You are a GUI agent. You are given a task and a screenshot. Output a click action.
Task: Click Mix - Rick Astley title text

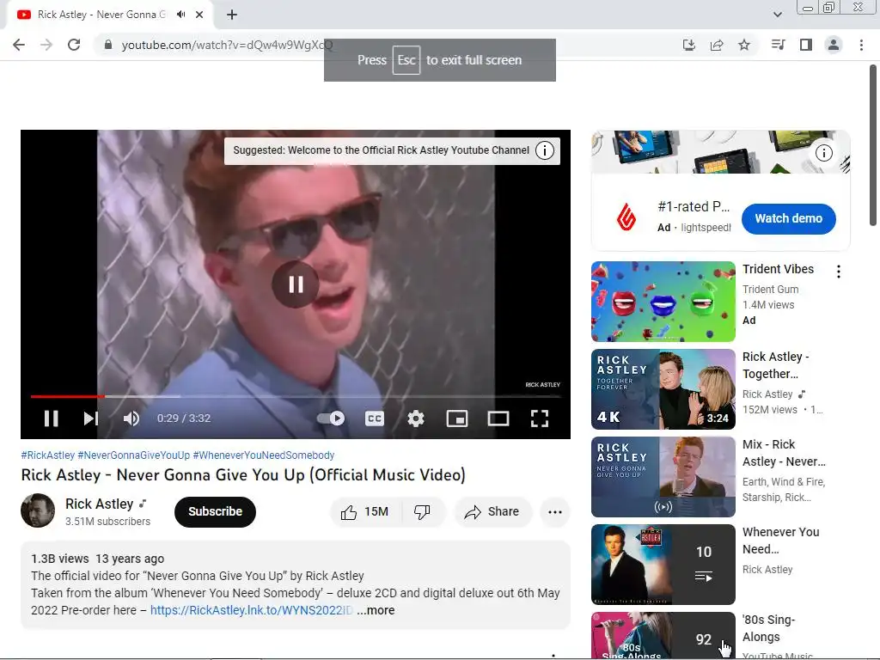[x=784, y=453]
